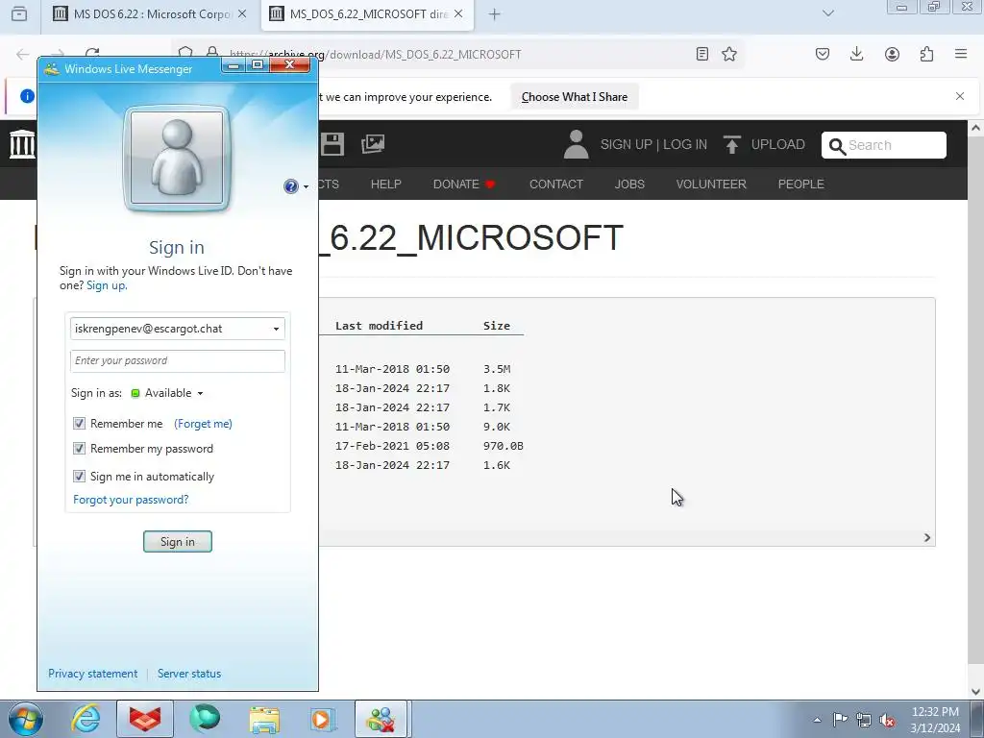Open the Messenger help icon
This screenshot has width=984, height=738.
[290, 186]
